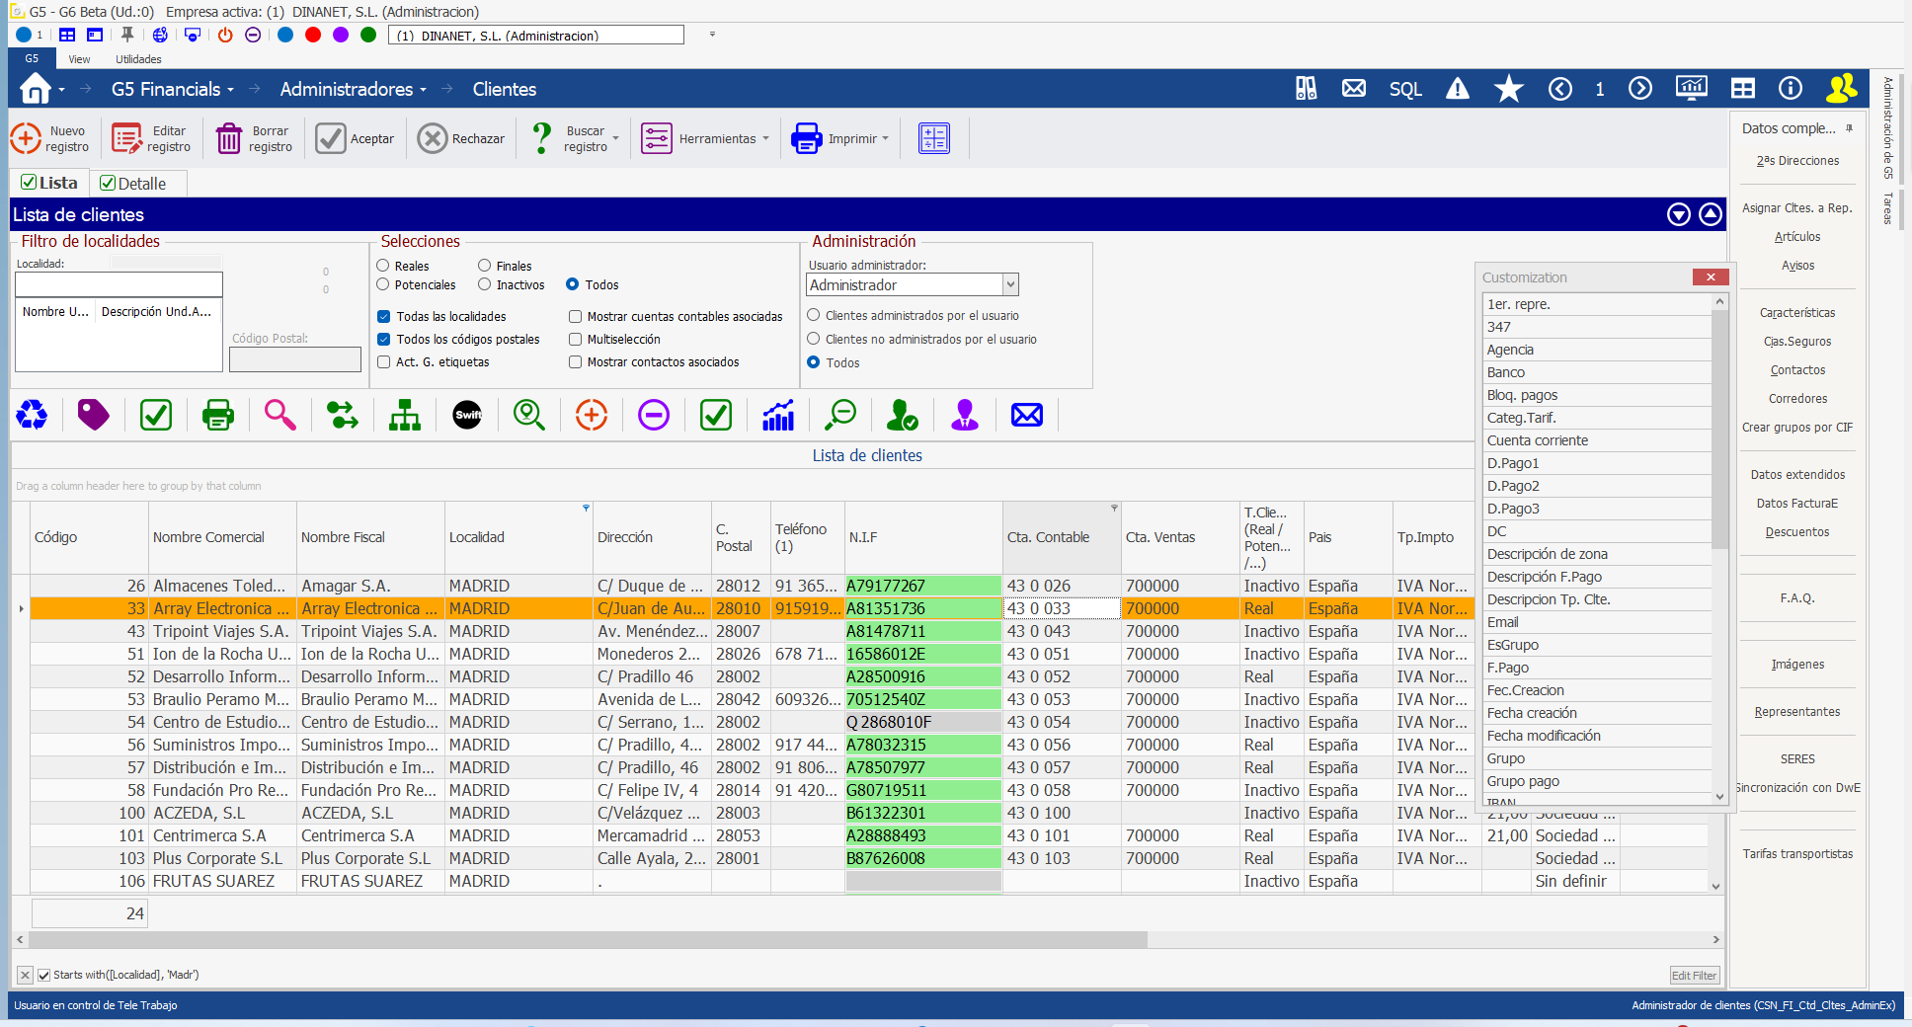Expand the Herramientas dropdown menu
The height and width of the screenshot is (1027, 1912).
pyautogui.click(x=766, y=139)
